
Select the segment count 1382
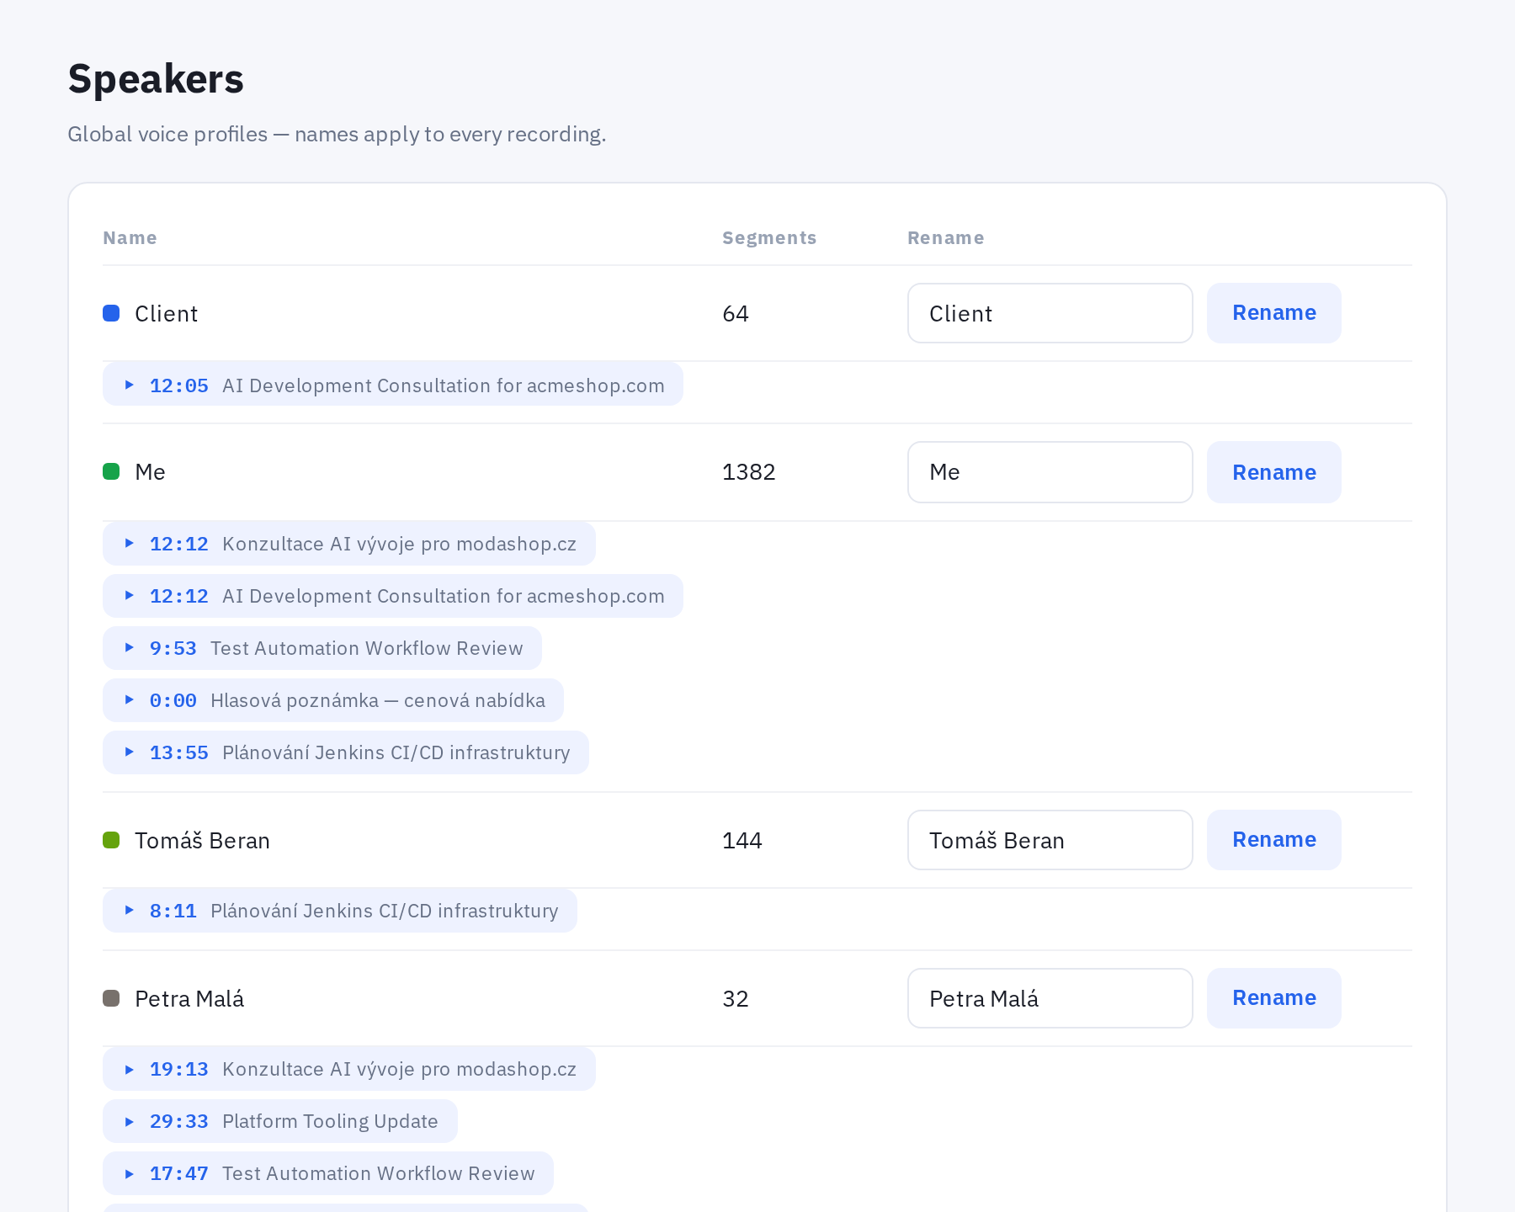click(748, 471)
